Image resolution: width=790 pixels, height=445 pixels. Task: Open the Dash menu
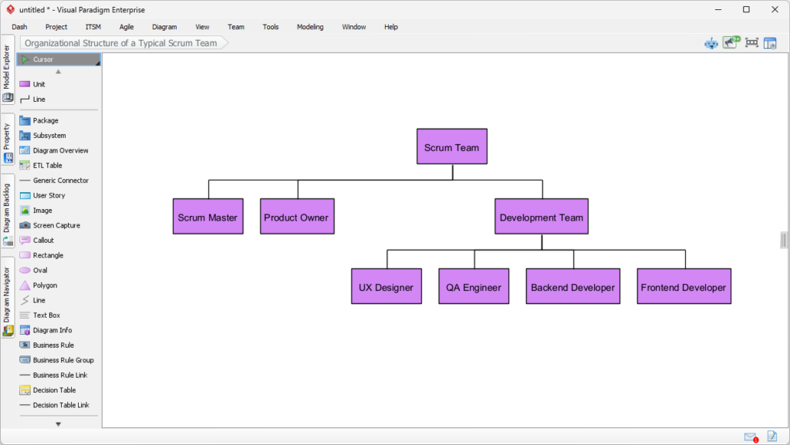tap(19, 27)
